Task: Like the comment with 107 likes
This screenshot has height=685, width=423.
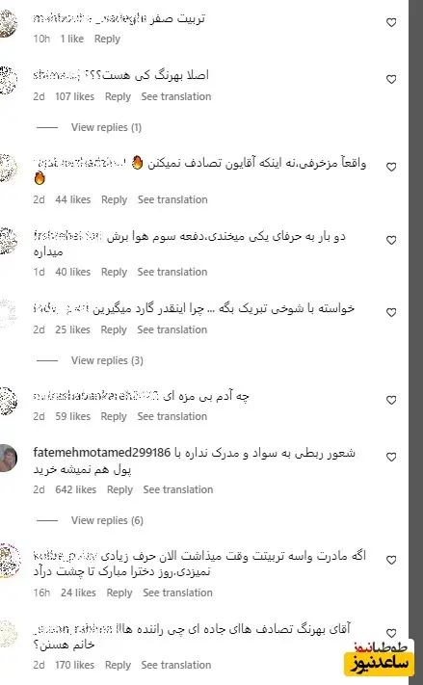Action: (391, 80)
